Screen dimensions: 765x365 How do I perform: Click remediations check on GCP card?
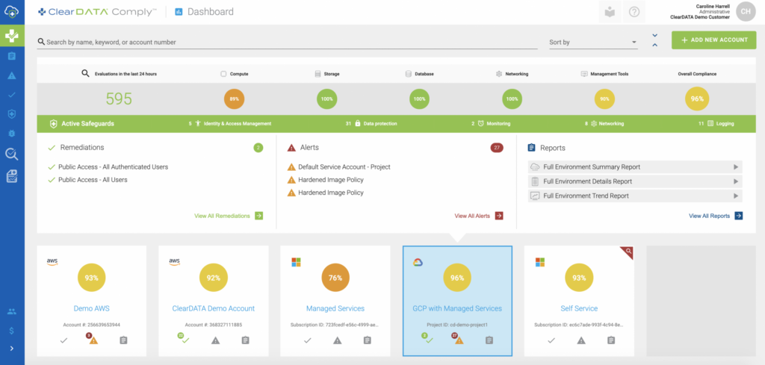(428, 339)
